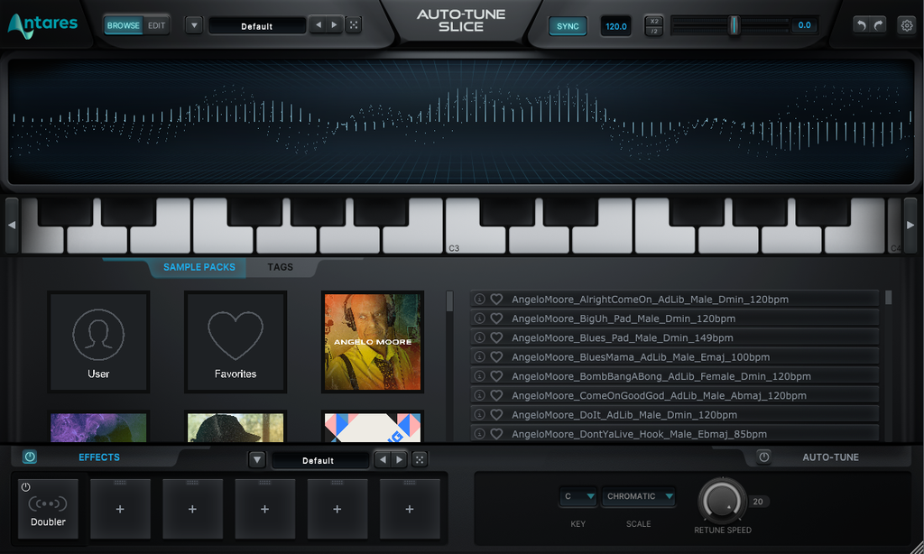This screenshot has width=924, height=554.
Task: Toggle the Effects section power button
Action: tap(30, 457)
